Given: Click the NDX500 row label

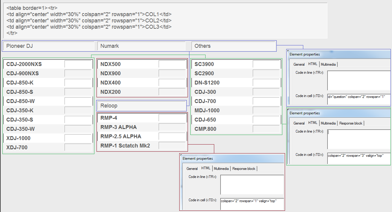Looking at the screenshot, I should point(111,64).
